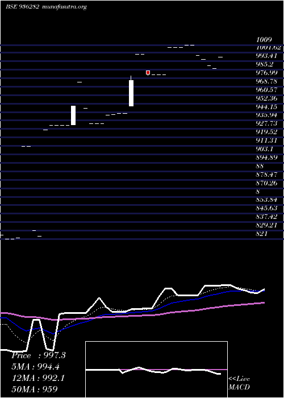Click the 1009 price axis label
The image size is (284, 398).
point(264,40)
